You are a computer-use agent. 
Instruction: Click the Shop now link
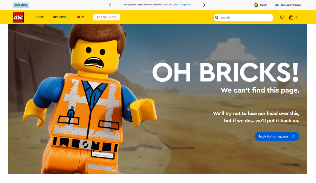[186, 4]
